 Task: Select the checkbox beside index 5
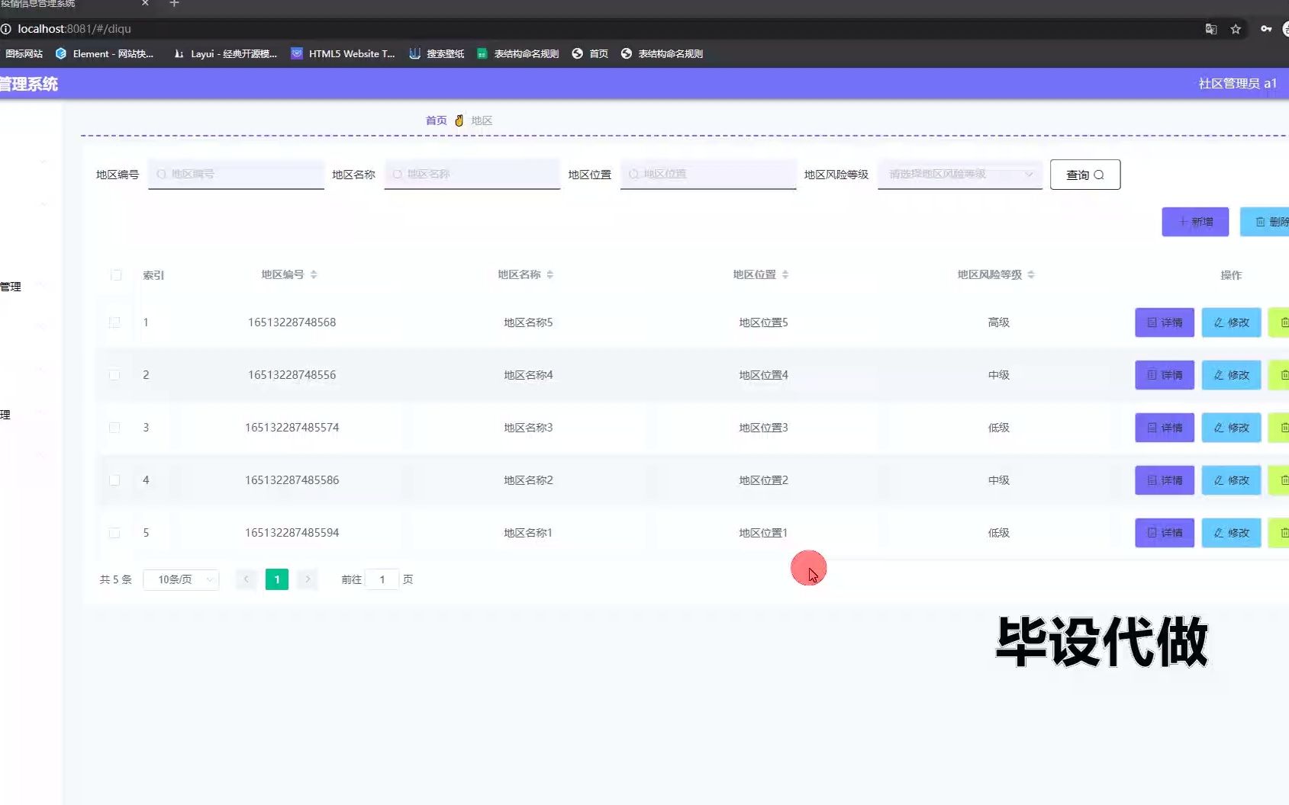click(x=115, y=533)
